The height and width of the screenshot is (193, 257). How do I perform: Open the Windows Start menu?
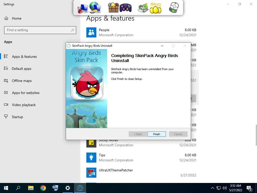6,188
